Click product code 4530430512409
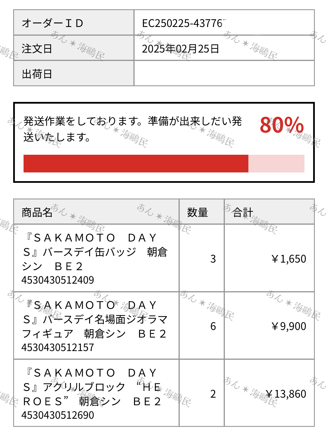The image size is (328, 435). (x=58, y=280)
